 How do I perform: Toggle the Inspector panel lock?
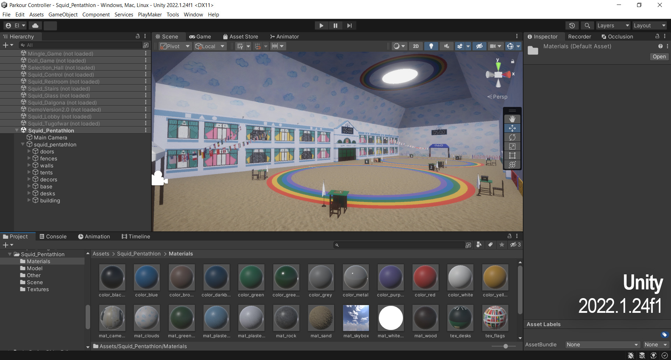click(657, 36)
